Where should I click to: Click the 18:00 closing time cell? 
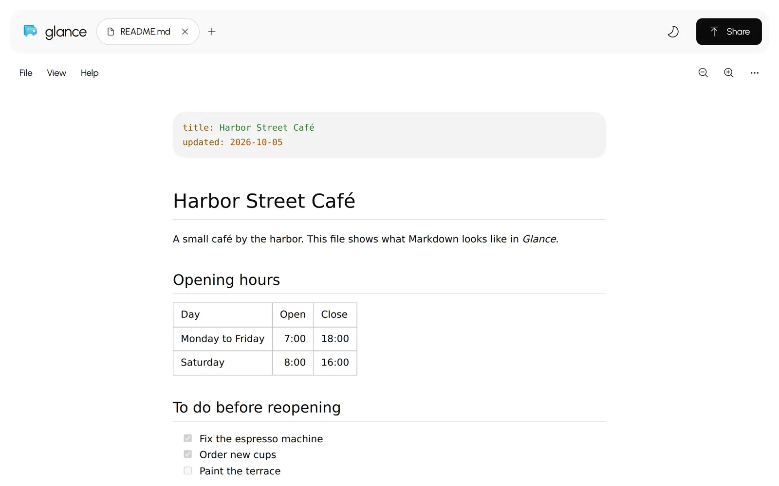pyautogui.click(x=335, y=339)
